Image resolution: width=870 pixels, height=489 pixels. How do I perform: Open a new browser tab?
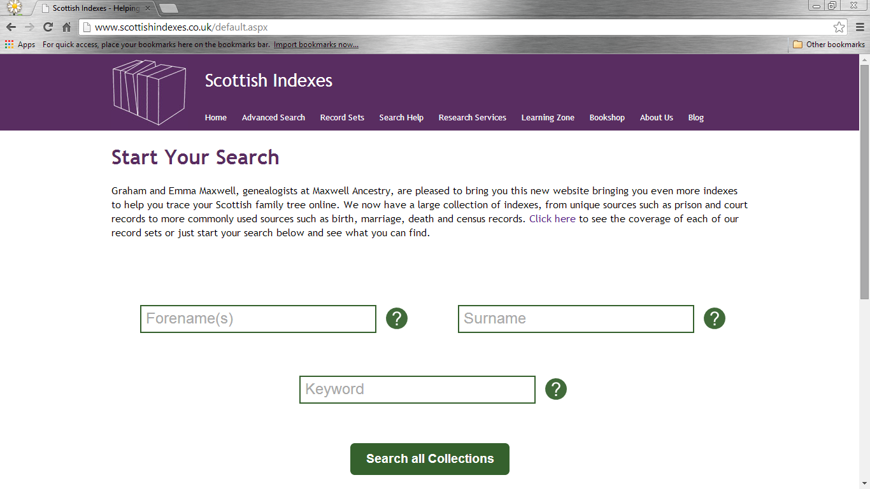coord(168,8)
